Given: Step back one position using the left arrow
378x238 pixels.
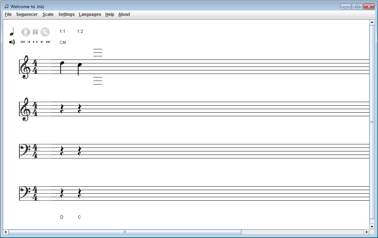Looking at the screenshot, I should point(33,42).
